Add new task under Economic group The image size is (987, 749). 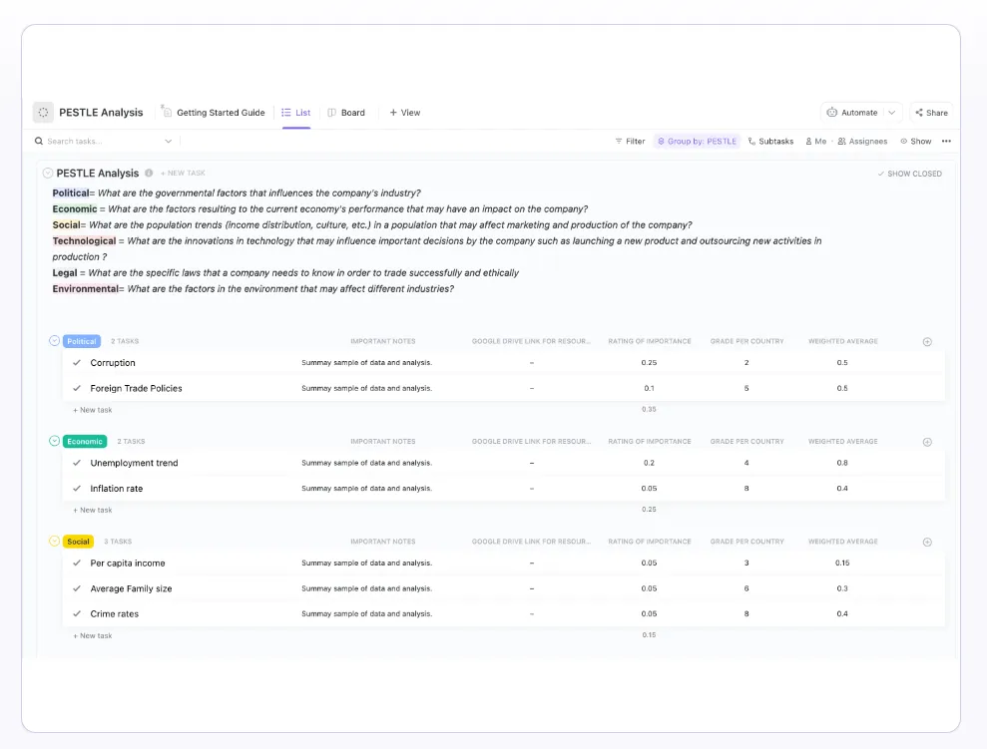click(93, 510)
